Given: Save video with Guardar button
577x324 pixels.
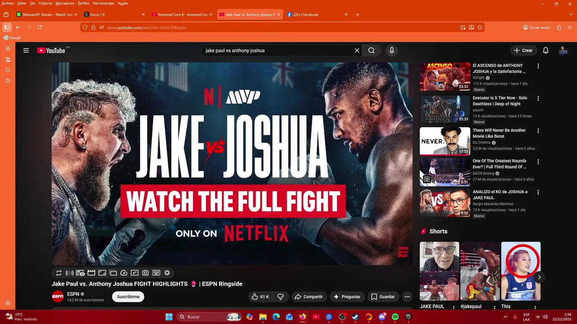Looking at the screenshot, I should [x=383, y=297].
